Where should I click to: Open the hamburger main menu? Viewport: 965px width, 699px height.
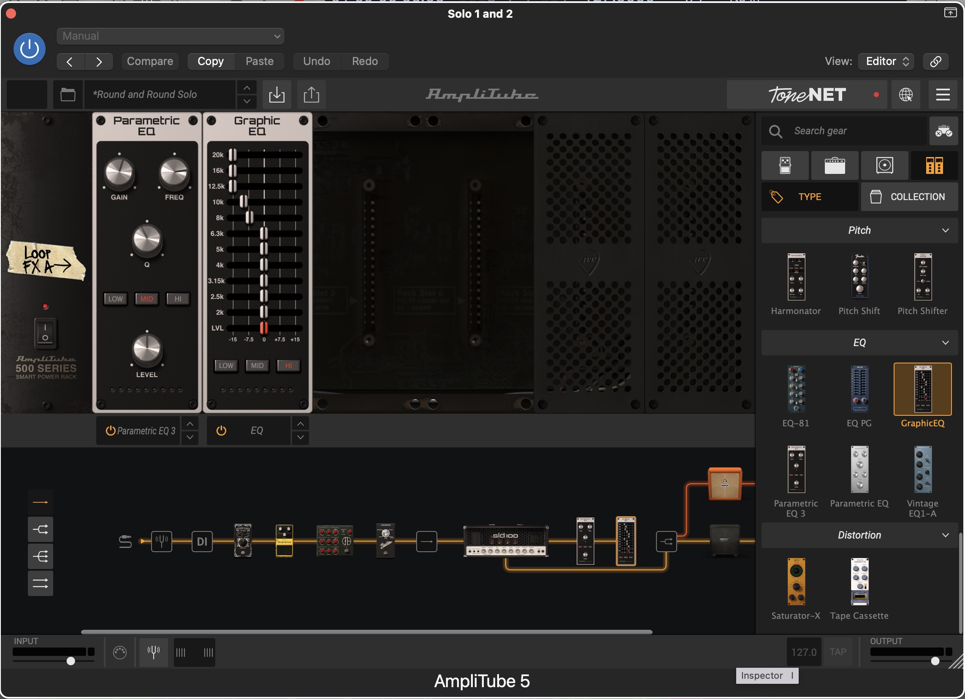943,95
